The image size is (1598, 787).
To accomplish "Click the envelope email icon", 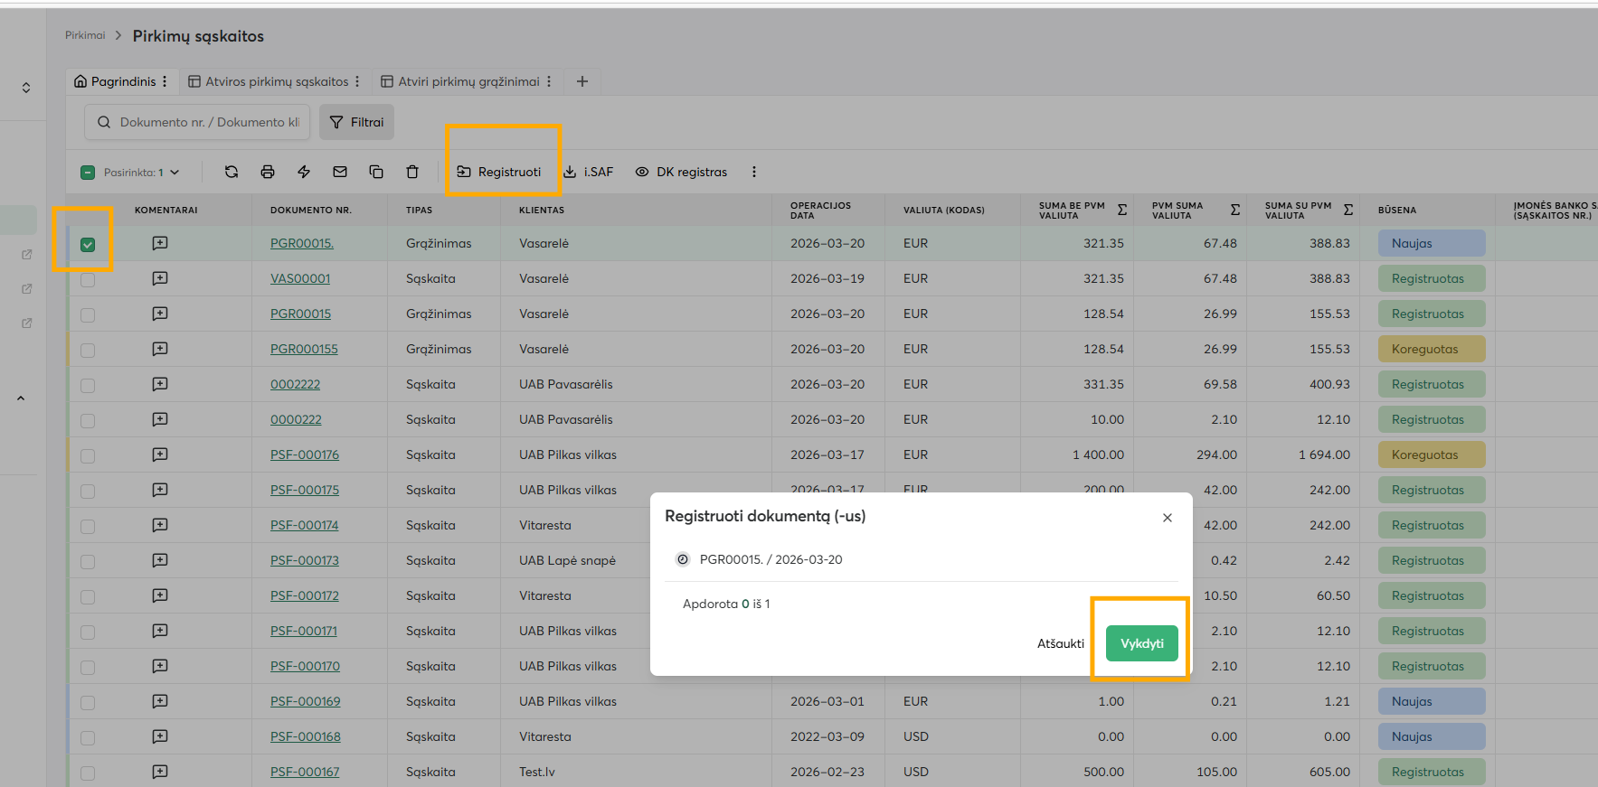I will pyautogui.click(x=340, y=172).
